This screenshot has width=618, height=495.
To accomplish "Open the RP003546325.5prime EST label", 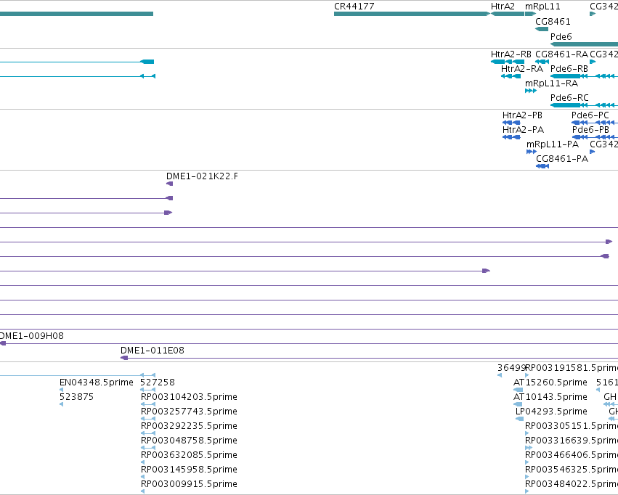I will click(x=572, y=470).
